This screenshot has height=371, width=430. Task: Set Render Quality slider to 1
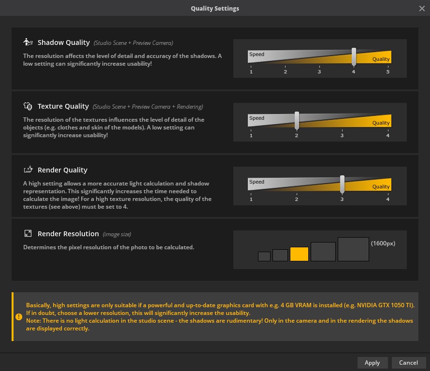(x=251, y=185)
